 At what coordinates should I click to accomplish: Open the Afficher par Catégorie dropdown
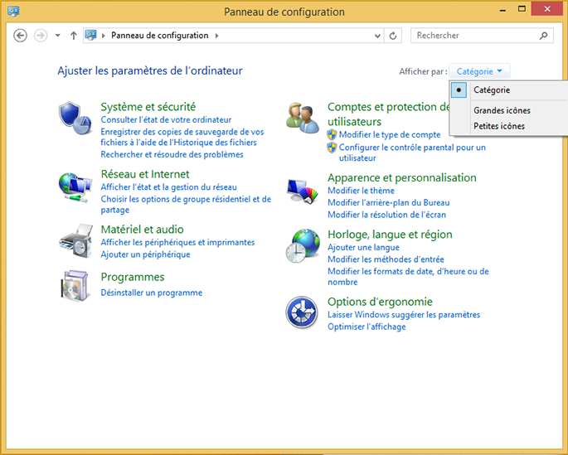[x=479, y=71]
